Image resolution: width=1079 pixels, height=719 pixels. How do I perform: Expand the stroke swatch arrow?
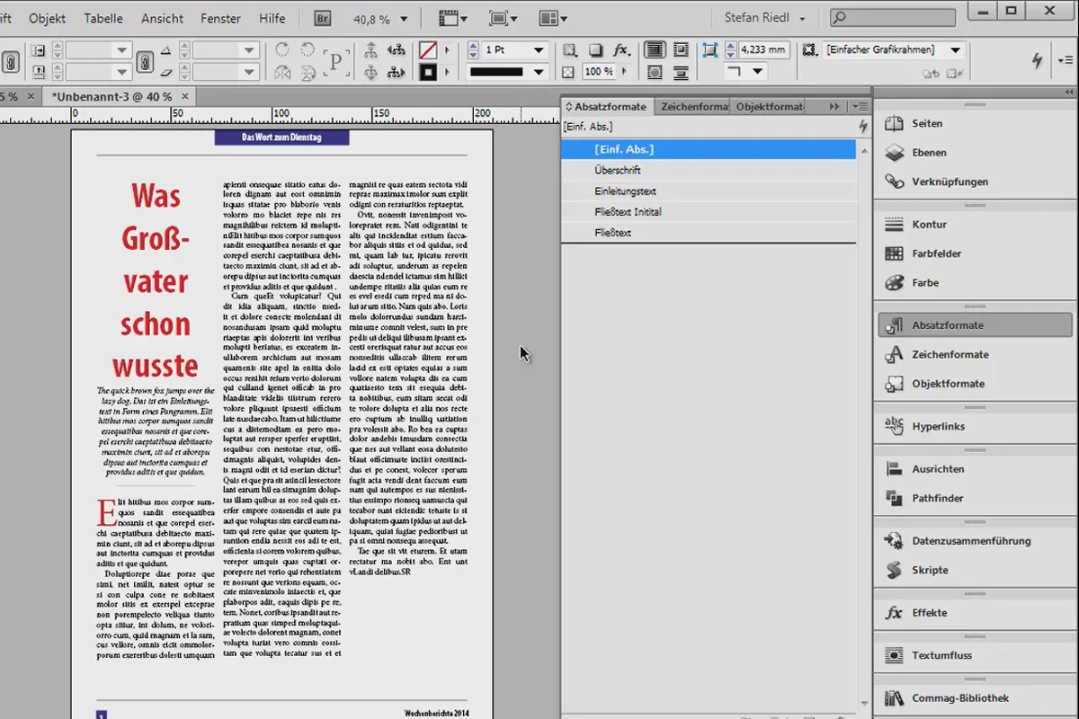point(448,72)
